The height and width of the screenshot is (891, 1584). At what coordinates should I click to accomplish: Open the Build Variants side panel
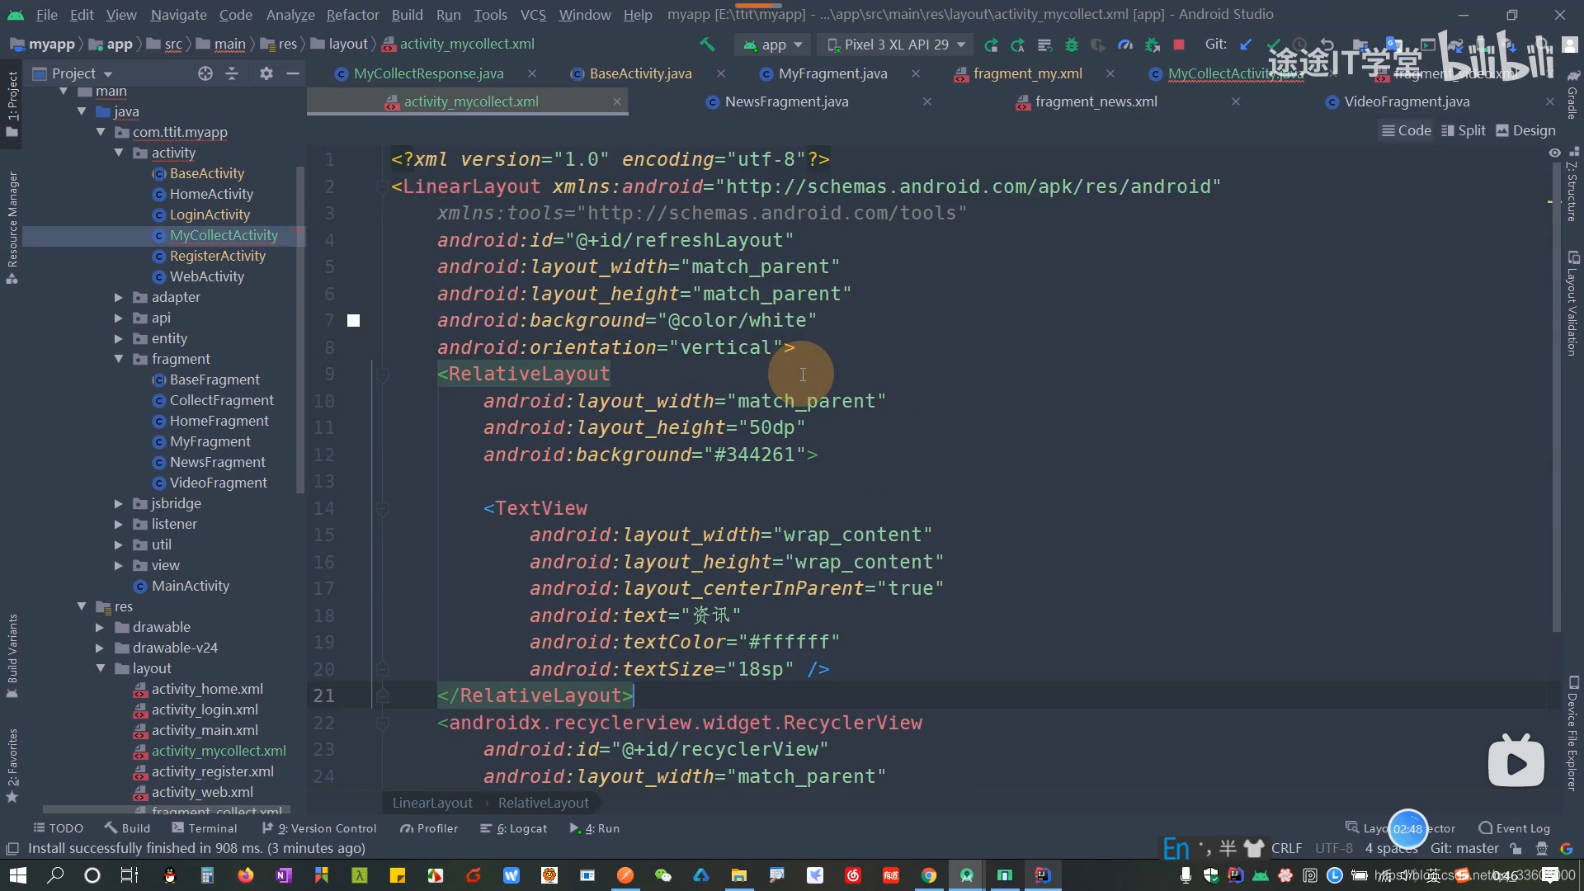tap(12, 656)
